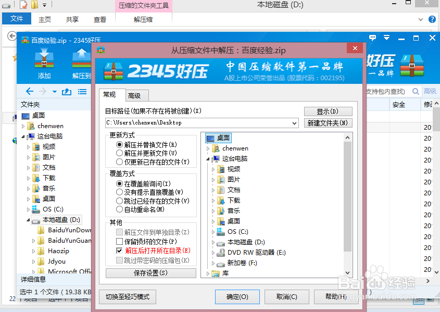Click the 取消(C) button
The width and height of the screenshot is (440, 312).
pyautogui.click(x=287, y=296)
